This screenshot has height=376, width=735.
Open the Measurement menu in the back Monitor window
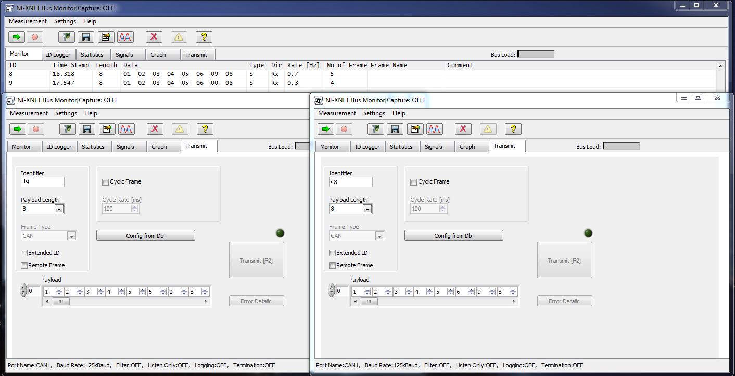coord(28,21)
